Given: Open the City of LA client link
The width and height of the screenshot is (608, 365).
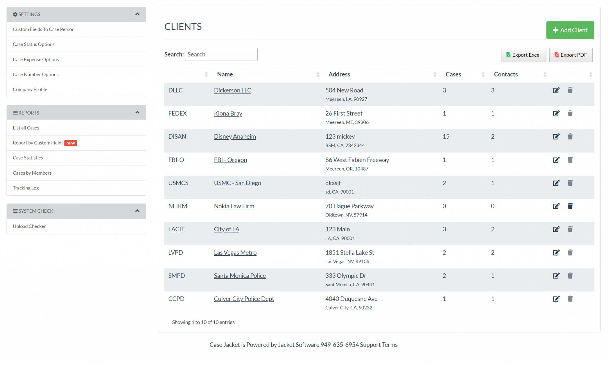Looking at the screenshot, I should (227, 229).
